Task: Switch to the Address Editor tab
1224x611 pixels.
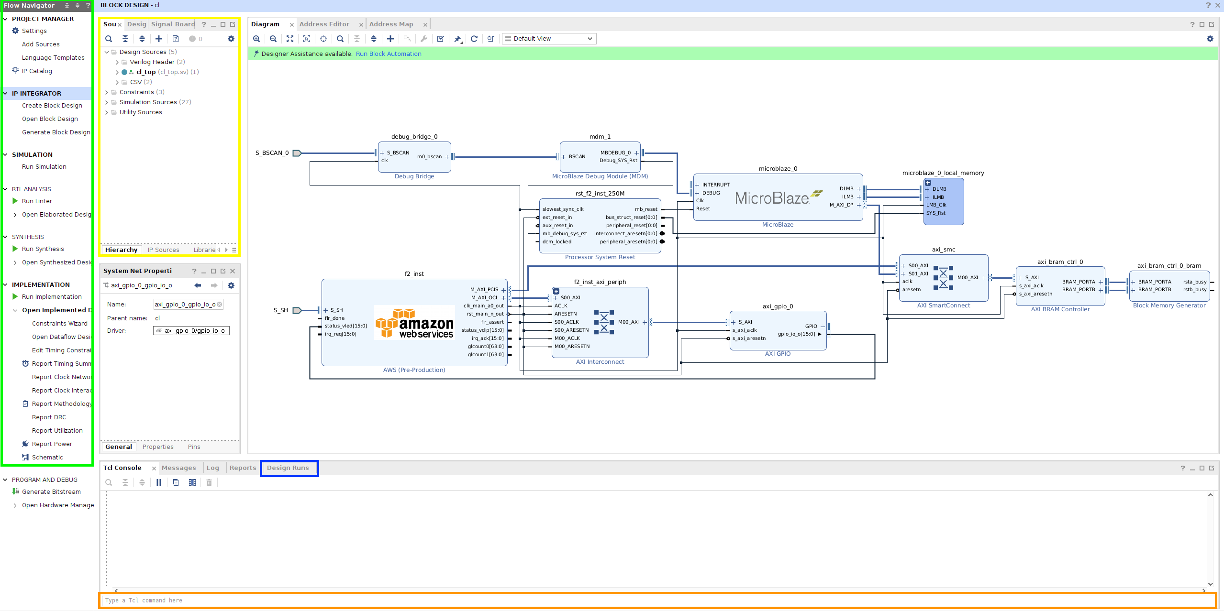Action: pos(324,24)
